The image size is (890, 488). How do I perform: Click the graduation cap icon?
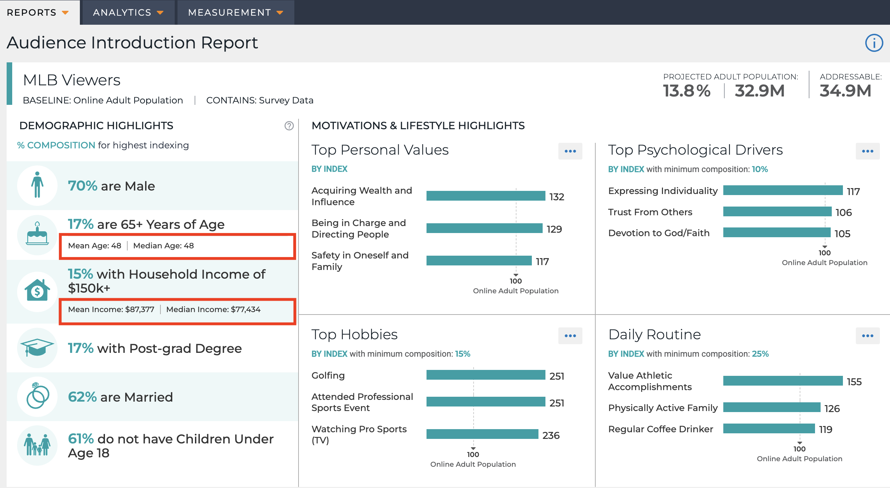[x=37, y=348]
